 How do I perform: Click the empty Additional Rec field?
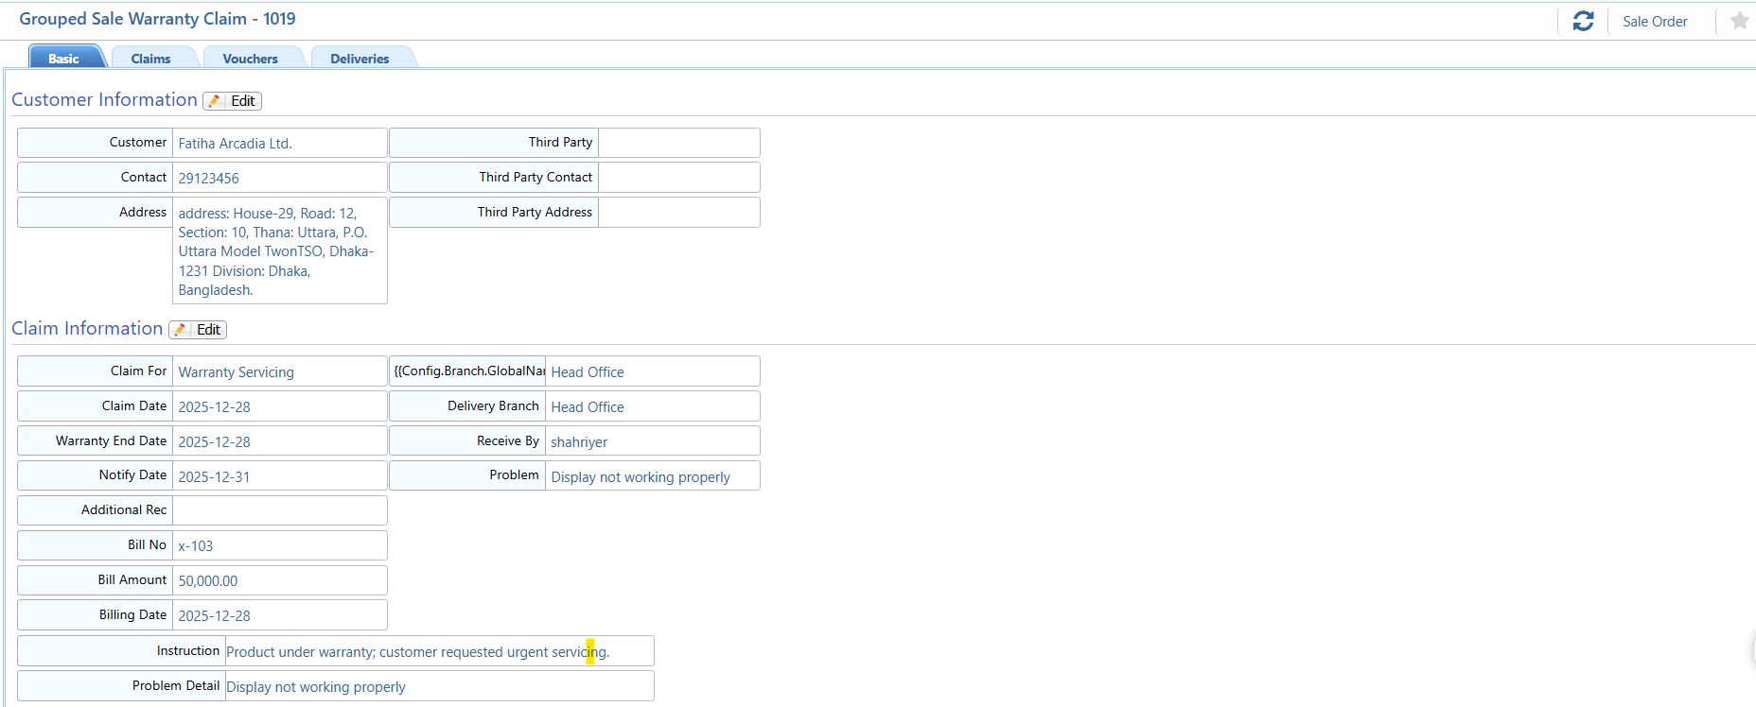(x=279, y=510)
